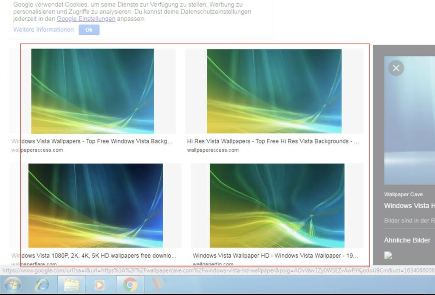Open Windows Explorer folder in taskbar
Screen dimensions: 435x295
click(x=71, y=285)
